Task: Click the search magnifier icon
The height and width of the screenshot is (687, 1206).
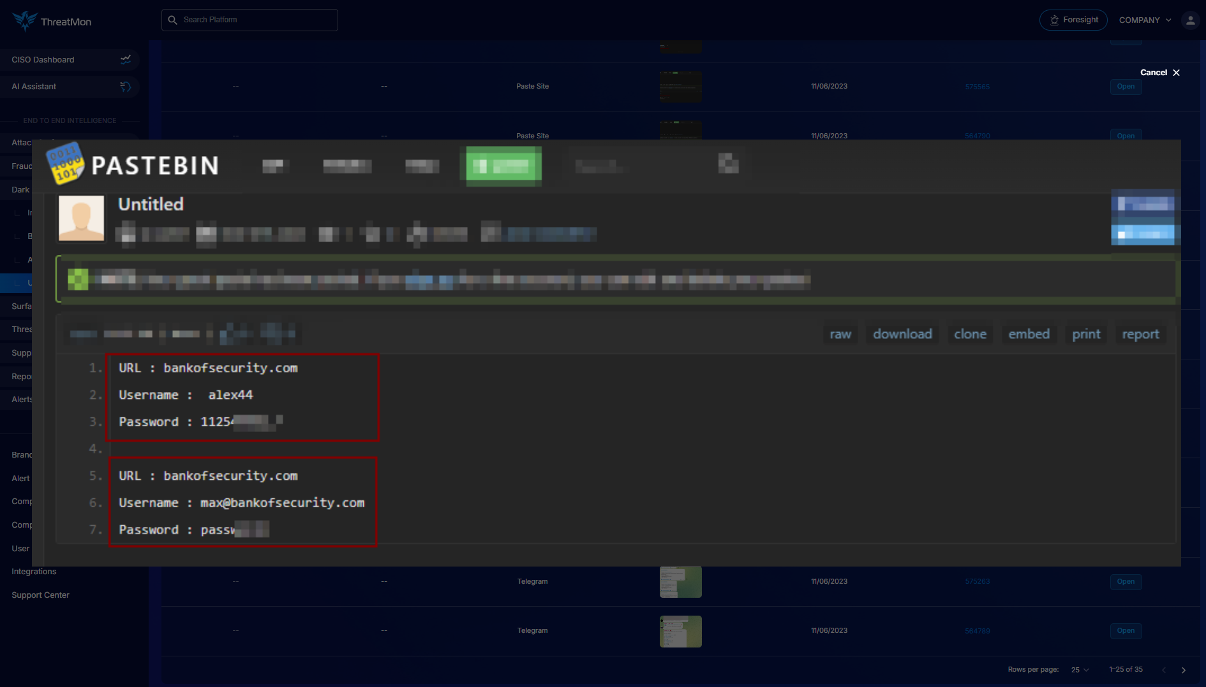Action: (x=172, y=20)
